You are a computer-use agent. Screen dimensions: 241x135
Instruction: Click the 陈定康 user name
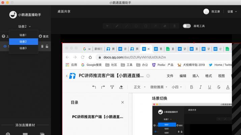(x=216, y=11)
